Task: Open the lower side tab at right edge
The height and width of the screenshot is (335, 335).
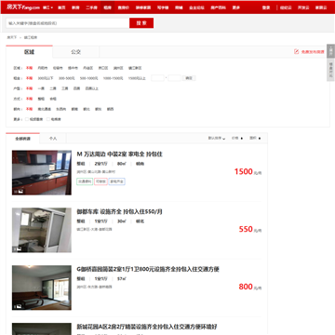Action: pos(330,70)
